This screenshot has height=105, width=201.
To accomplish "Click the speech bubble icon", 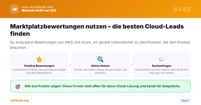I will pos(162,59).
